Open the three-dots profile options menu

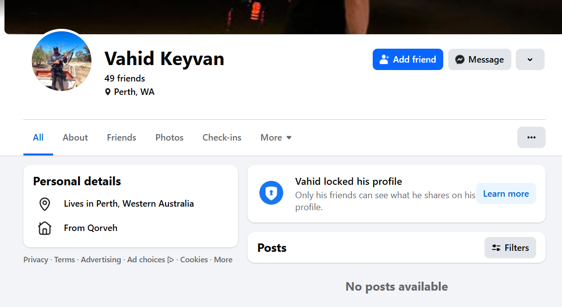tap(531, 138)
